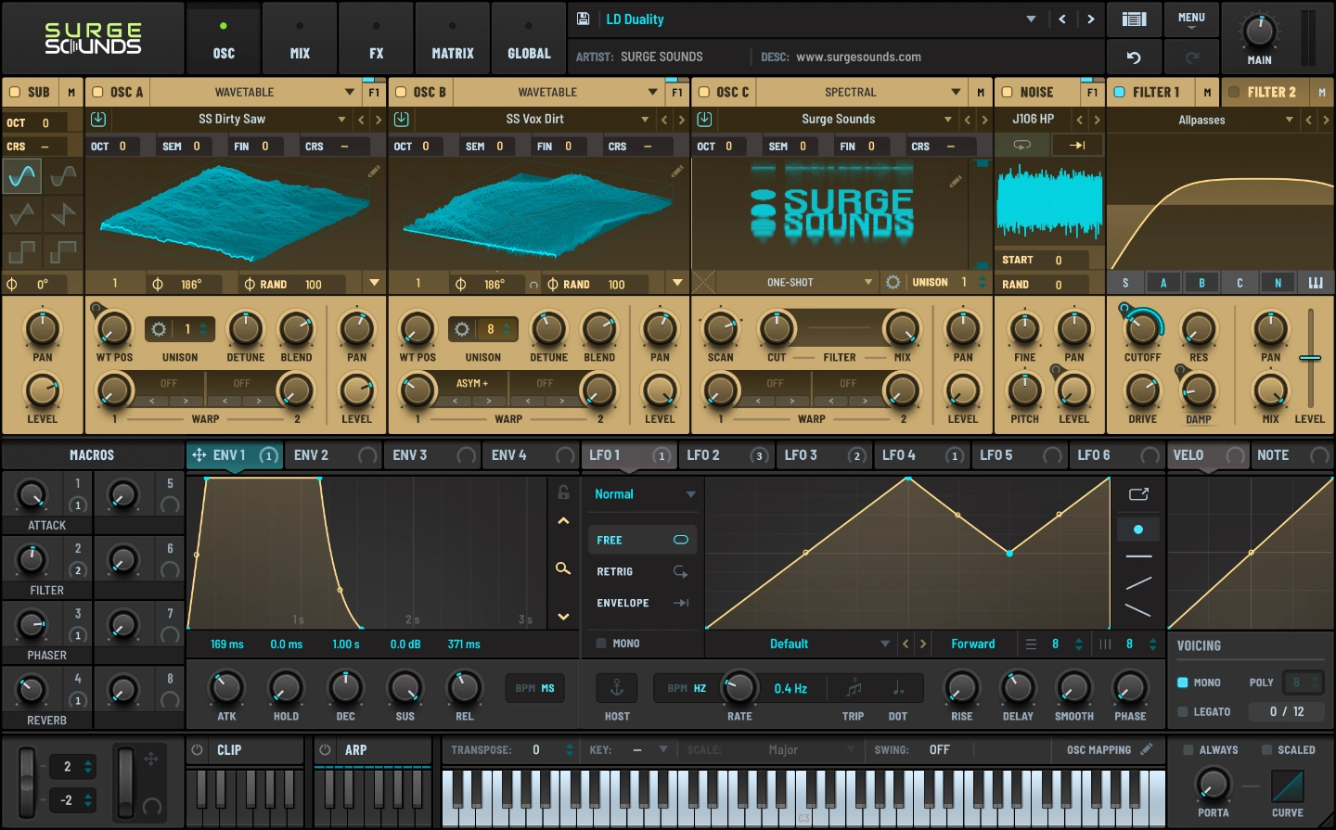Select the ENV 2 tab
The width and height of the screenshot is (1336, 830).
click(335, 455)
